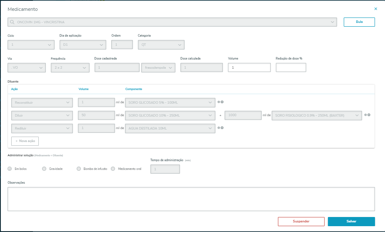Choose the Gravidade administration option
This screenshot has height=232, width=385.
tap(45, 169)
